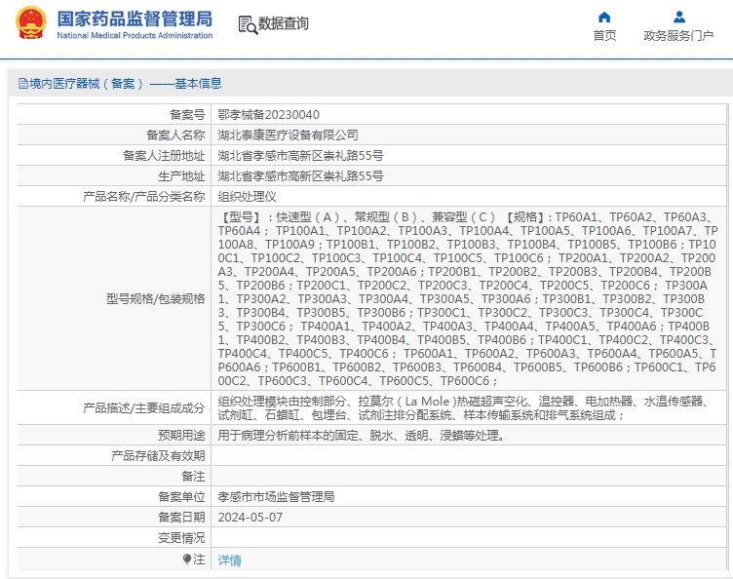Click the 产品描述/主要组成成分 label
The width and height of the screenshot is (733, 579).
144,408
